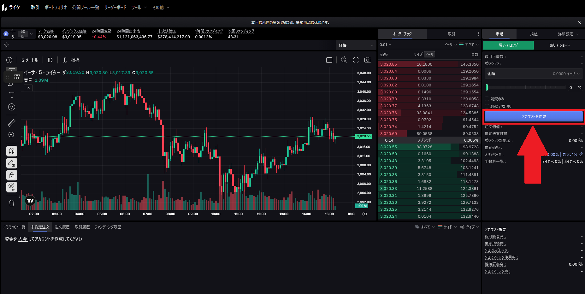Click the アカウントを作成 button
The height and width of the screenshot is (294, 585).
coord(534,116)
